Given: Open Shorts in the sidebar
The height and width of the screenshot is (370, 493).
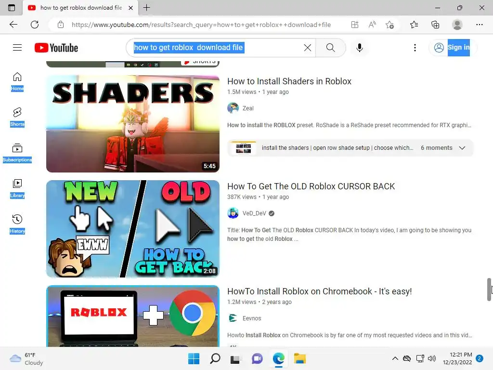Looking at the screenshot, I should coord(17,117).
